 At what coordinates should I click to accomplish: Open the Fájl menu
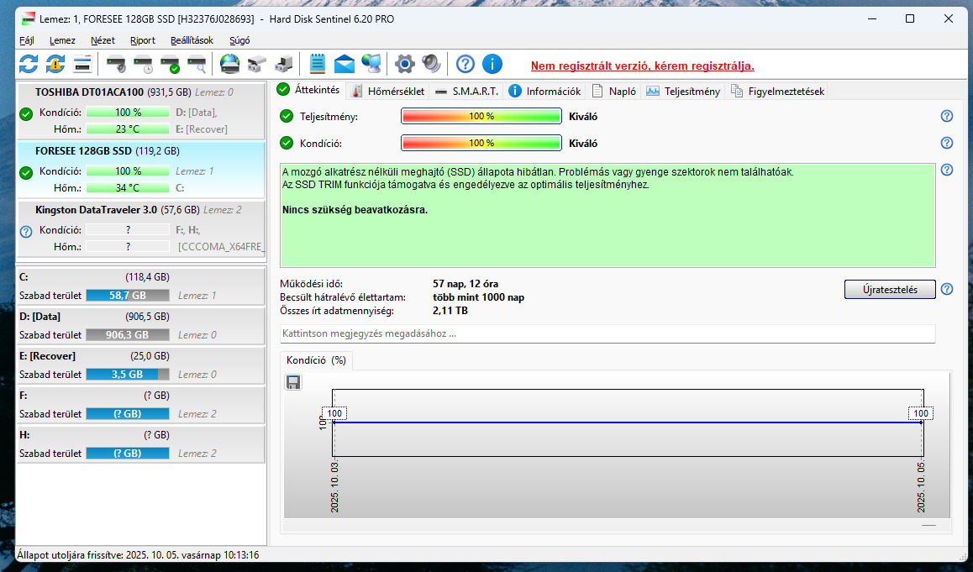point(27,40)
